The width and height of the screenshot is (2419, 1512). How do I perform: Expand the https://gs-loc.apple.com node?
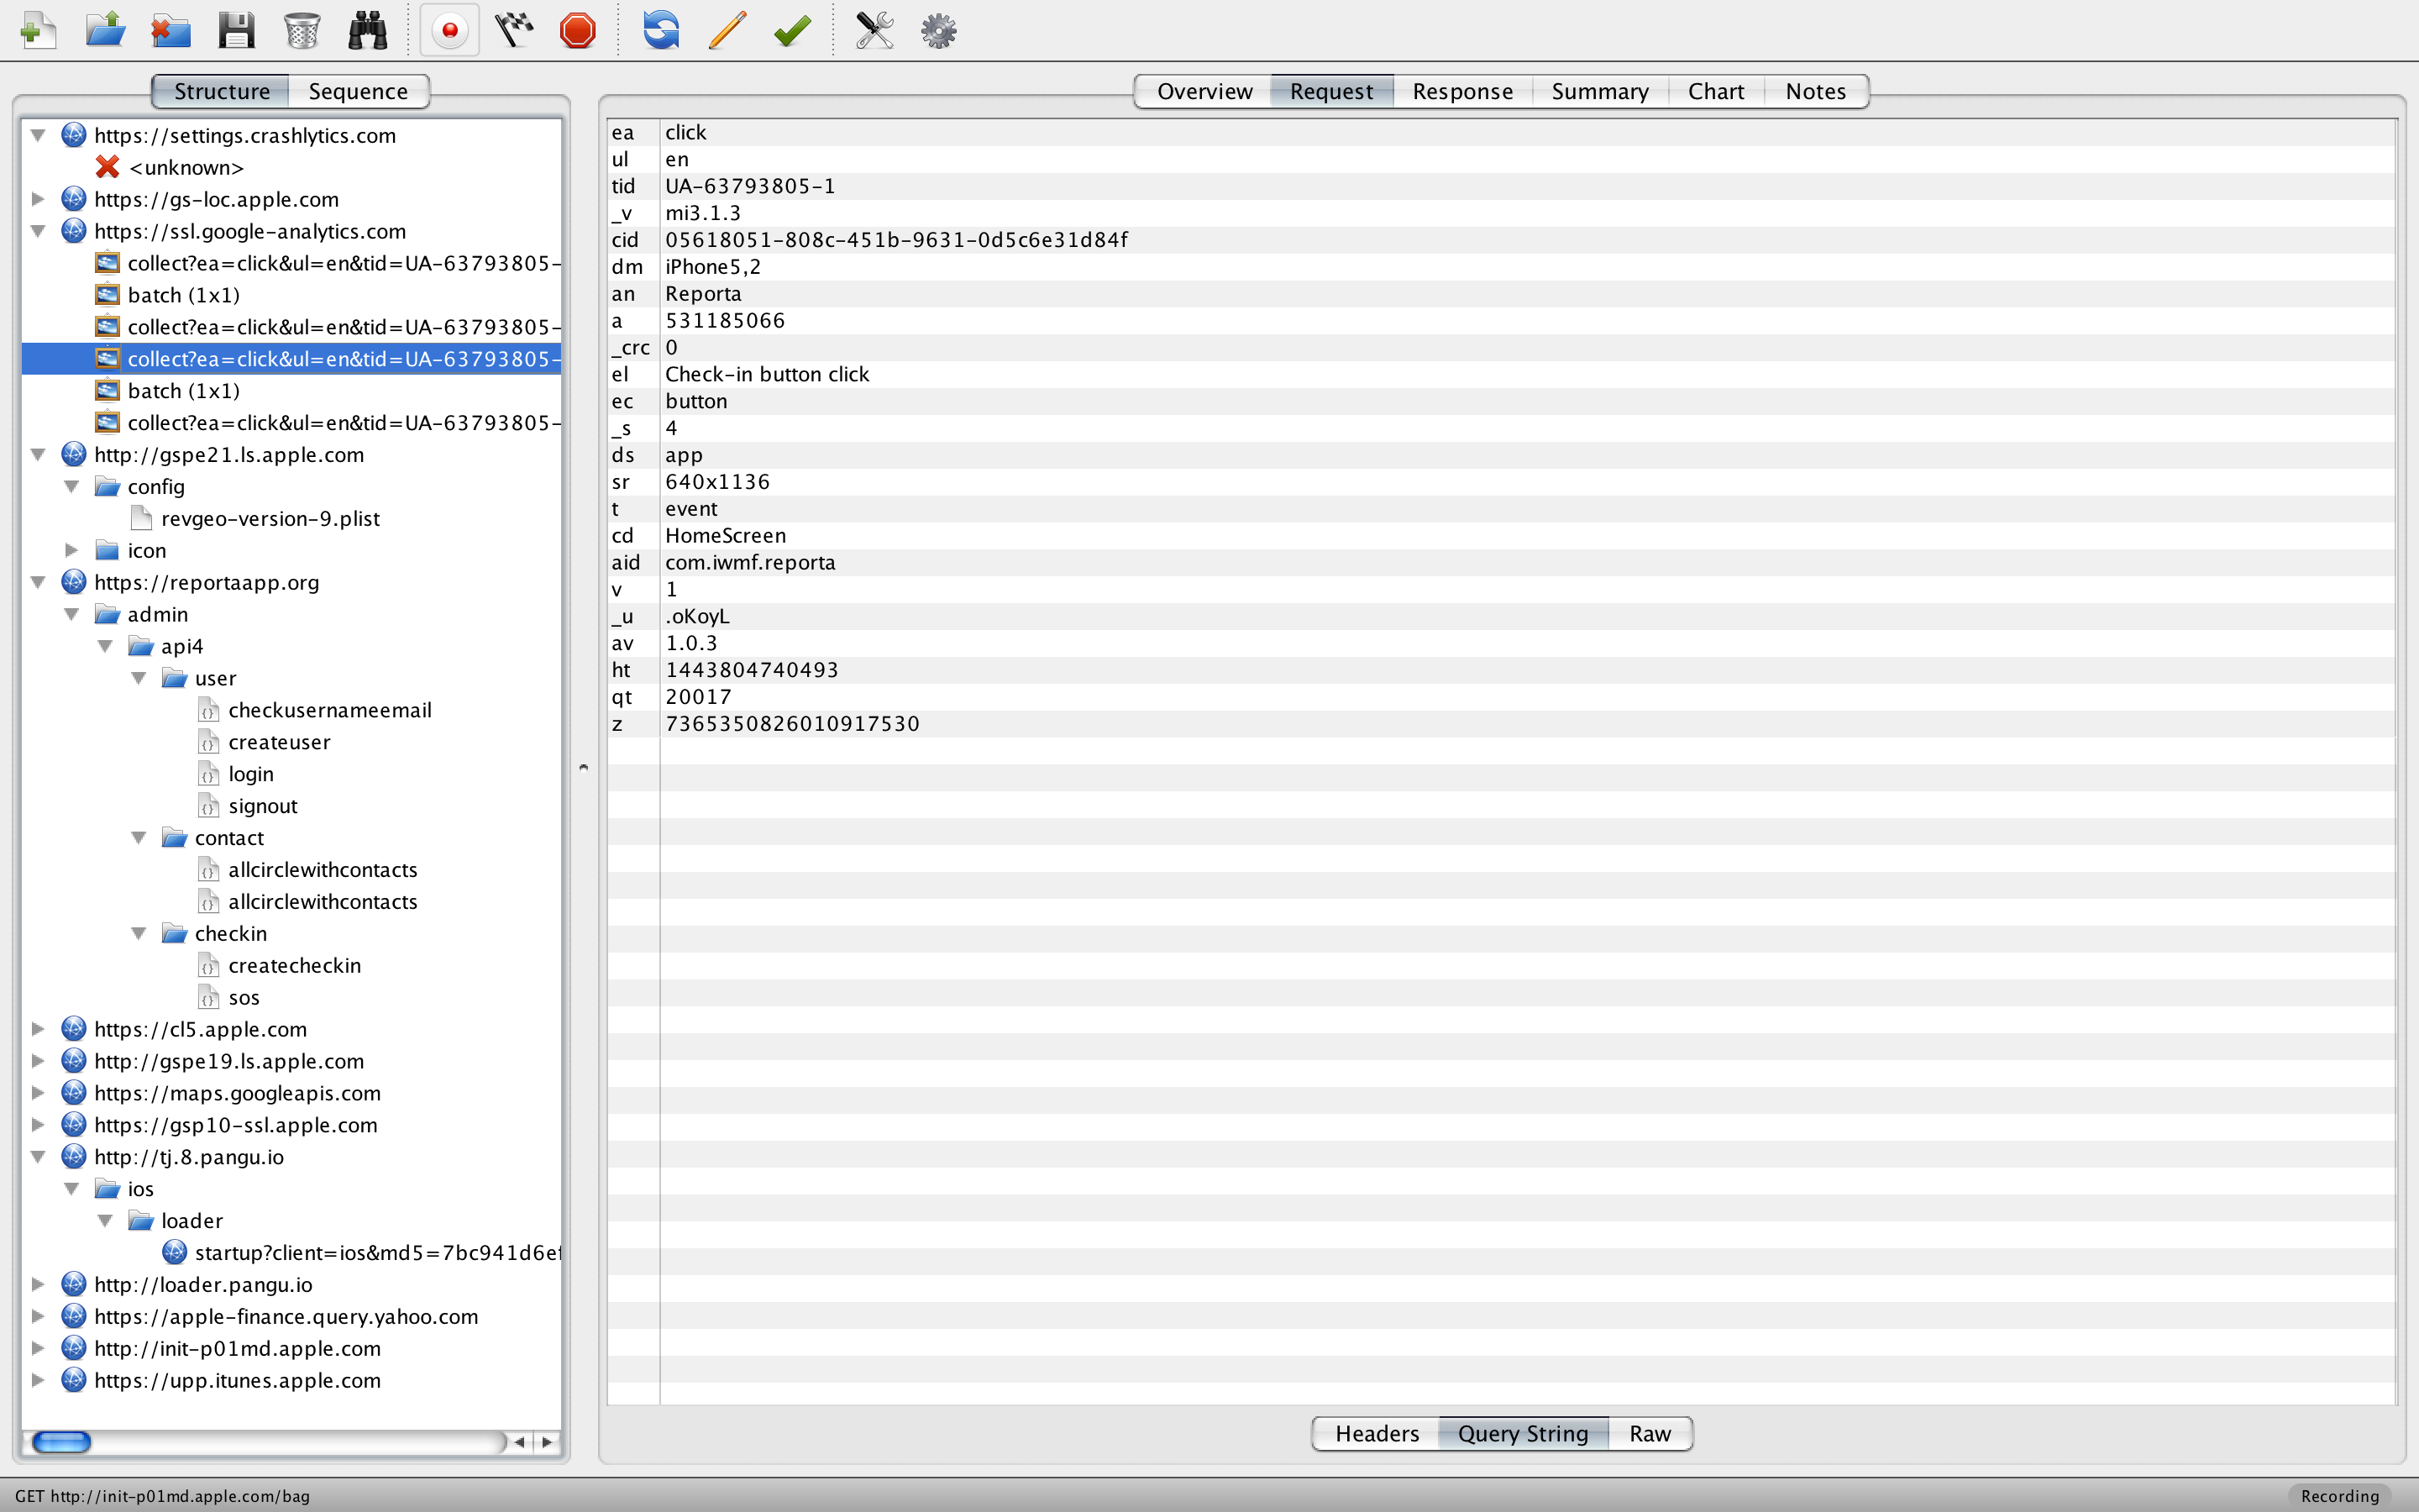coord(38,199)
